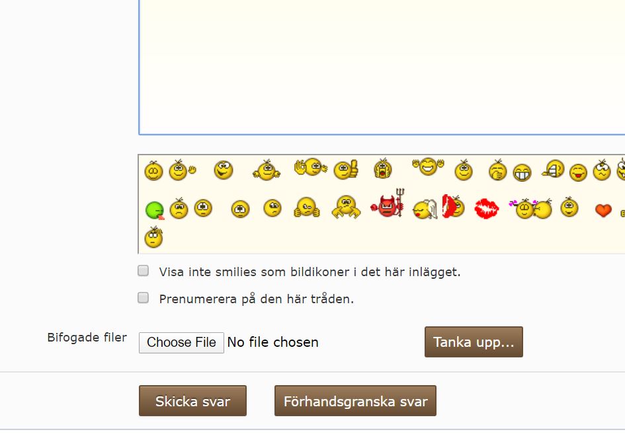Insert the green sick face smiley
The image size is (625, 436).
[155, 210]
